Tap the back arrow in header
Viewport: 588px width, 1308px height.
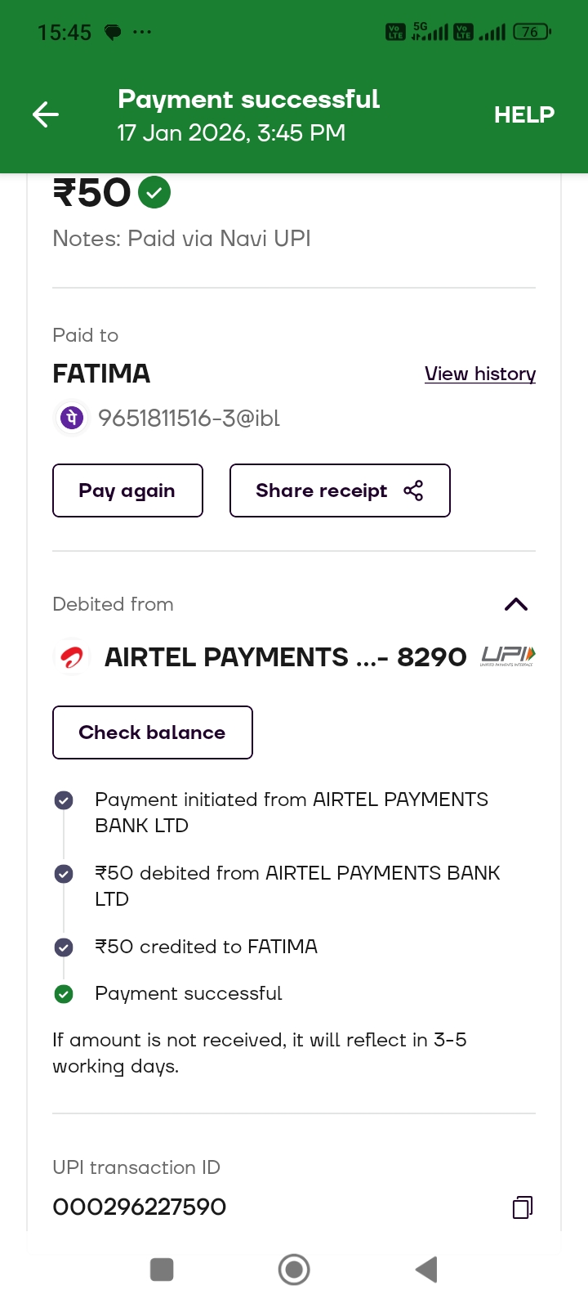[x=46, y=114]
